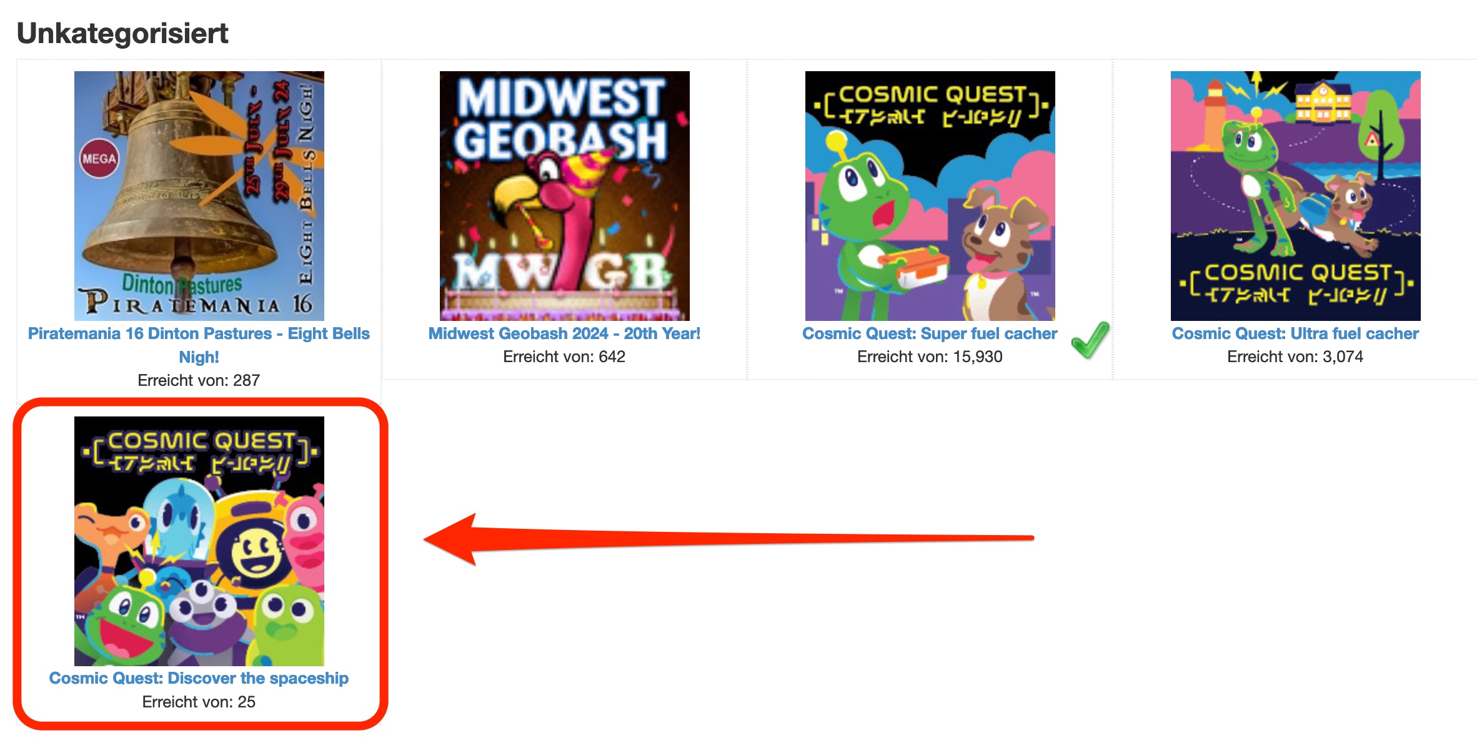
Task: Follow the Piratemania 16 Dinton Pastures link
Action: (199, 345)
